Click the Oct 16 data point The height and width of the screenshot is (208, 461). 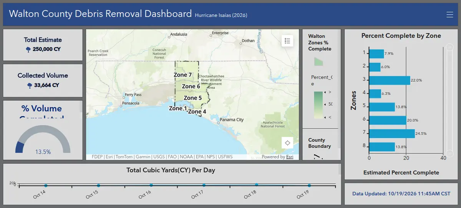click(x=151, y=185)
